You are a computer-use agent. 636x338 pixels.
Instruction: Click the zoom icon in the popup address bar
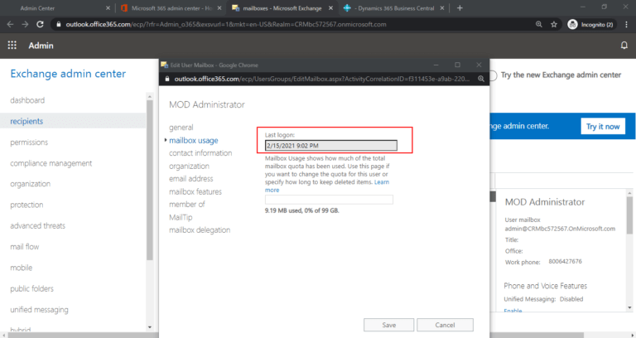click(x=480, y=79)
